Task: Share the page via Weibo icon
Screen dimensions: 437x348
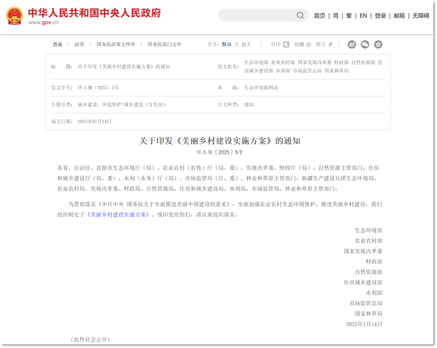Action: click(x=352, y=44)
